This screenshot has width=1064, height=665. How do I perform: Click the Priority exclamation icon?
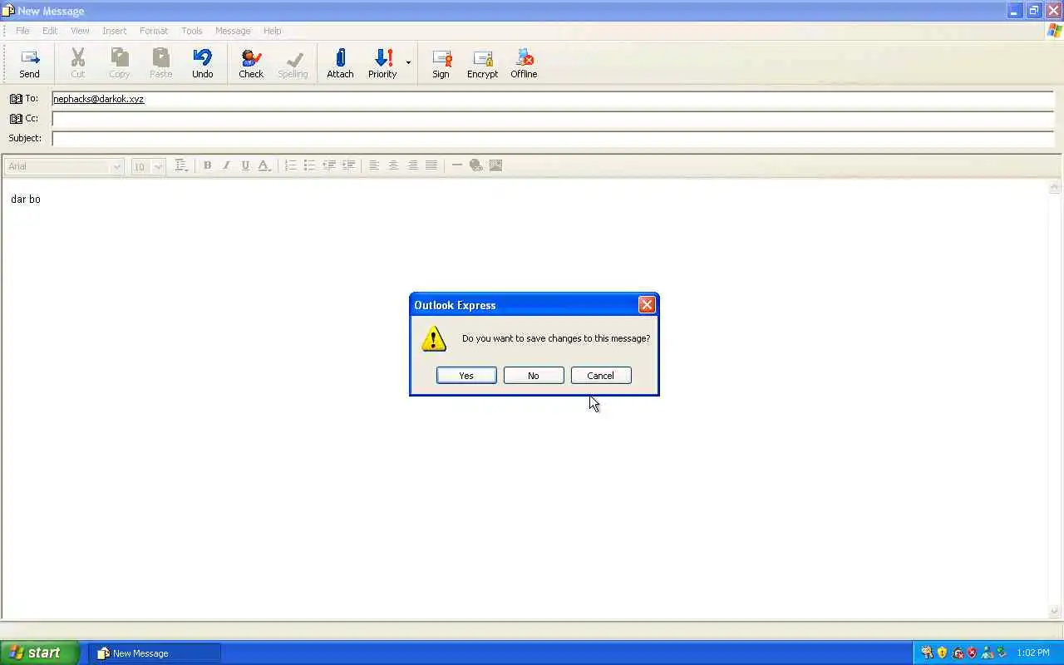[382, 57]
